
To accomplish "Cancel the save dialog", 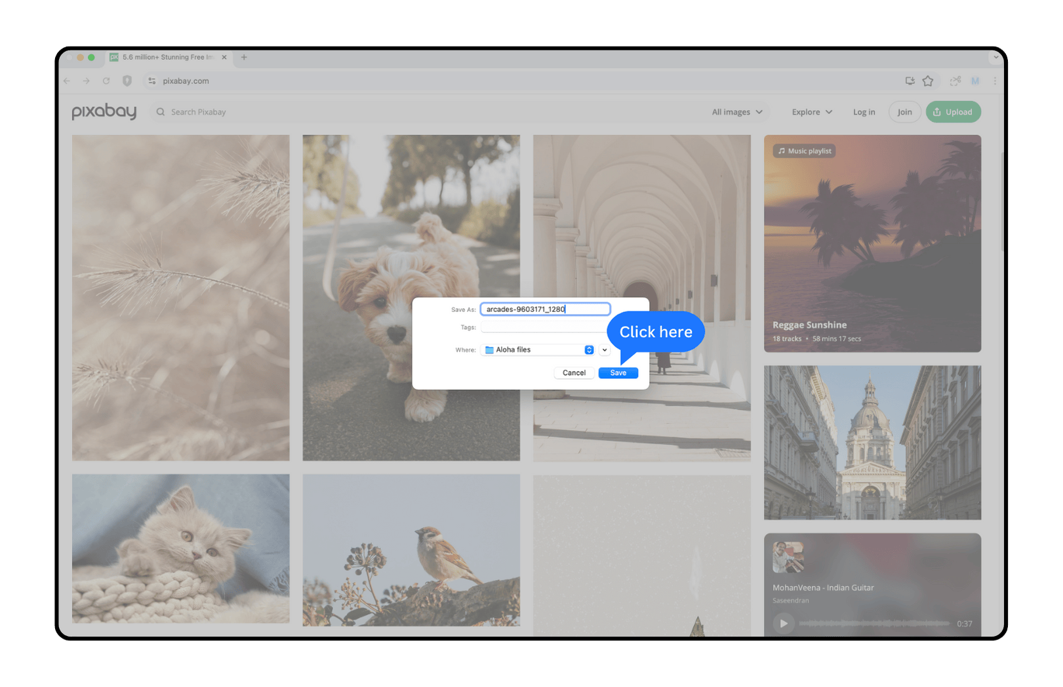I will (x=574, y=373).
